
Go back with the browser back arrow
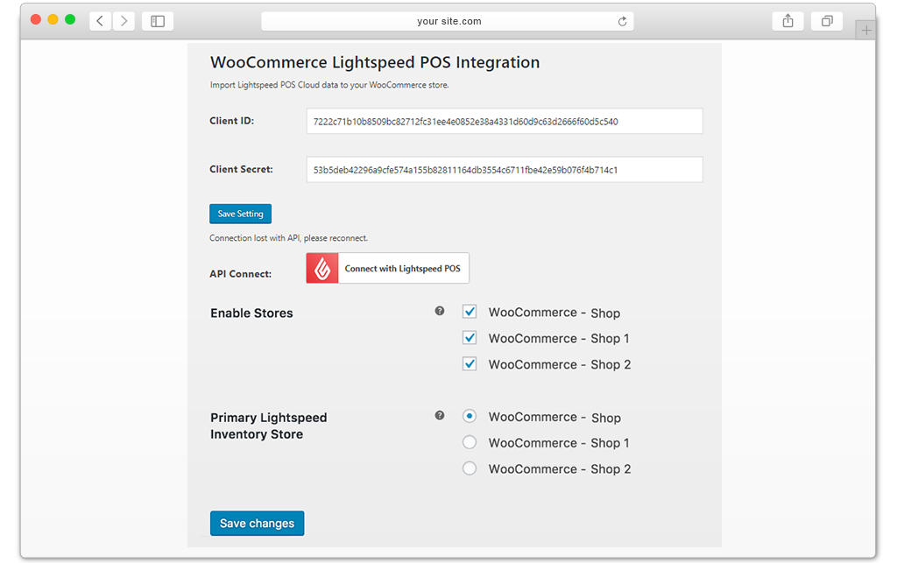click(x=100, y=21)
